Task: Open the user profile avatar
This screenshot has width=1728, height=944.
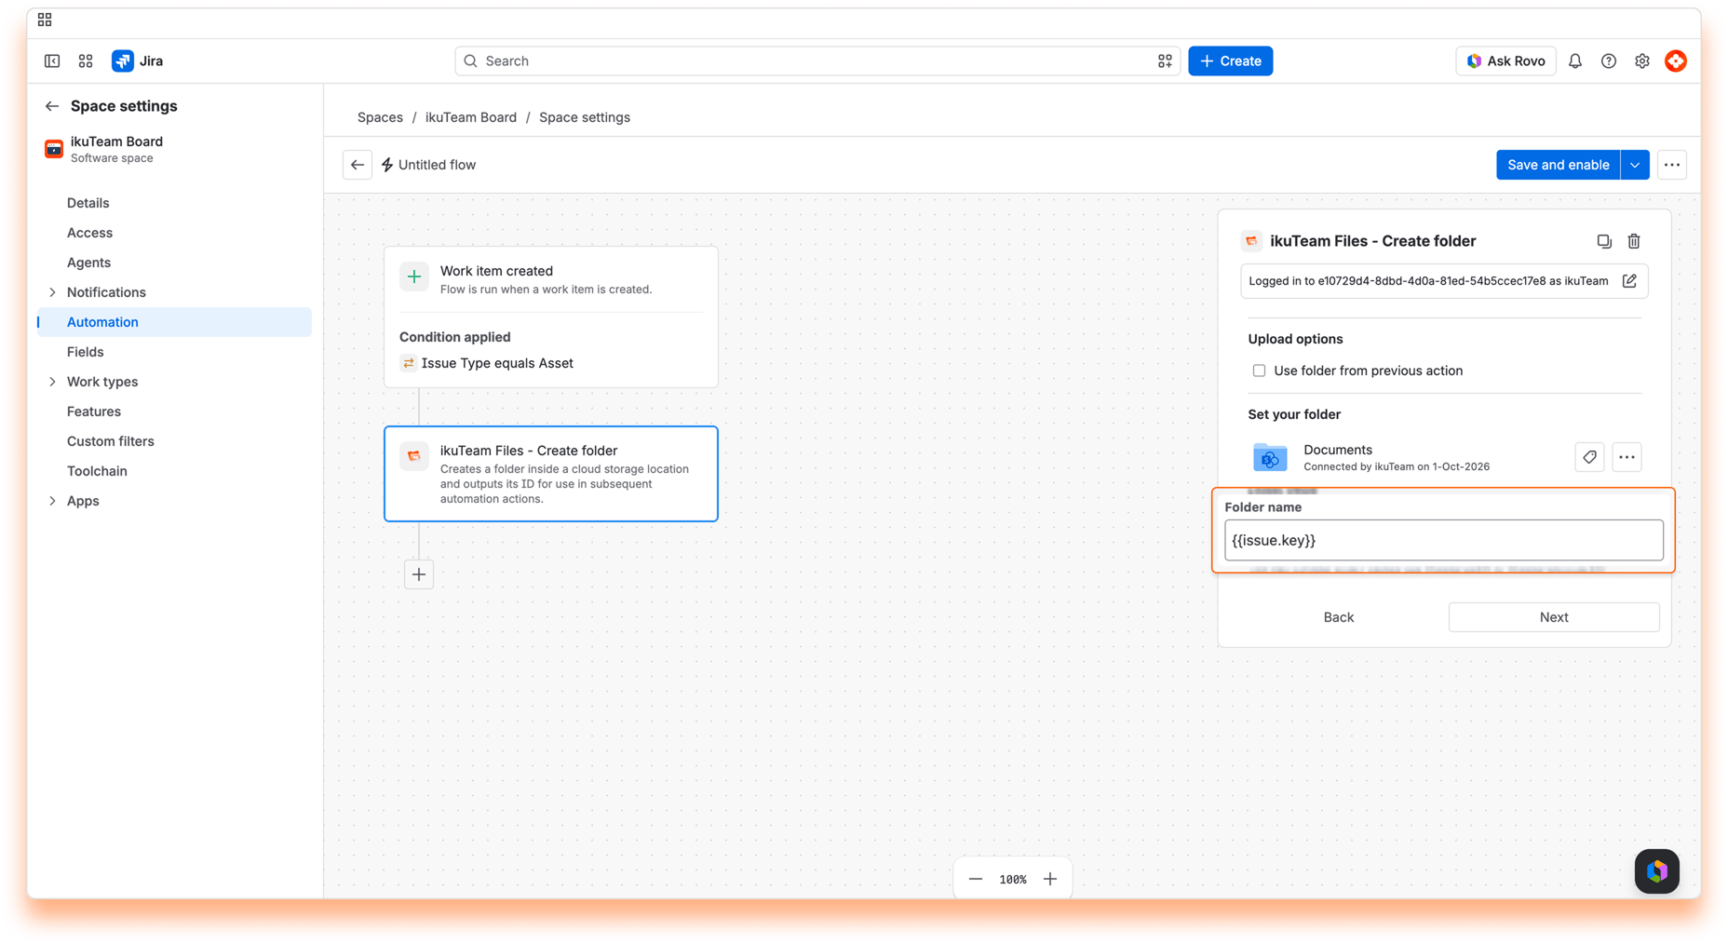Action: pyautogui.click(x=1676, y=61)
